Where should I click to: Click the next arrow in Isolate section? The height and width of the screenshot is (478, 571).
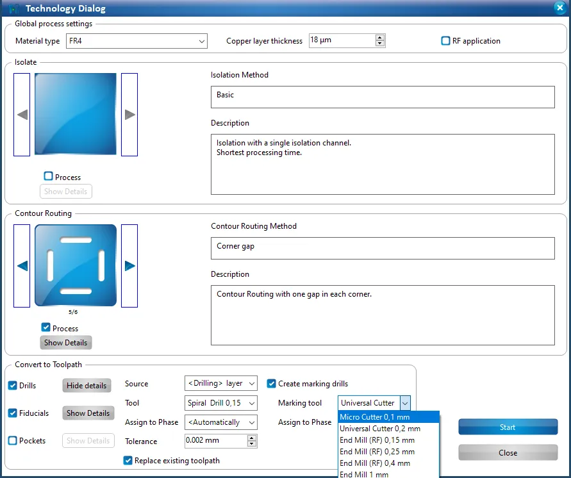tap(129, 115)
